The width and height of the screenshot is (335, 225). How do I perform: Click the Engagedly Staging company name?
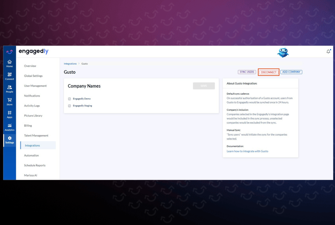[83, 106]
